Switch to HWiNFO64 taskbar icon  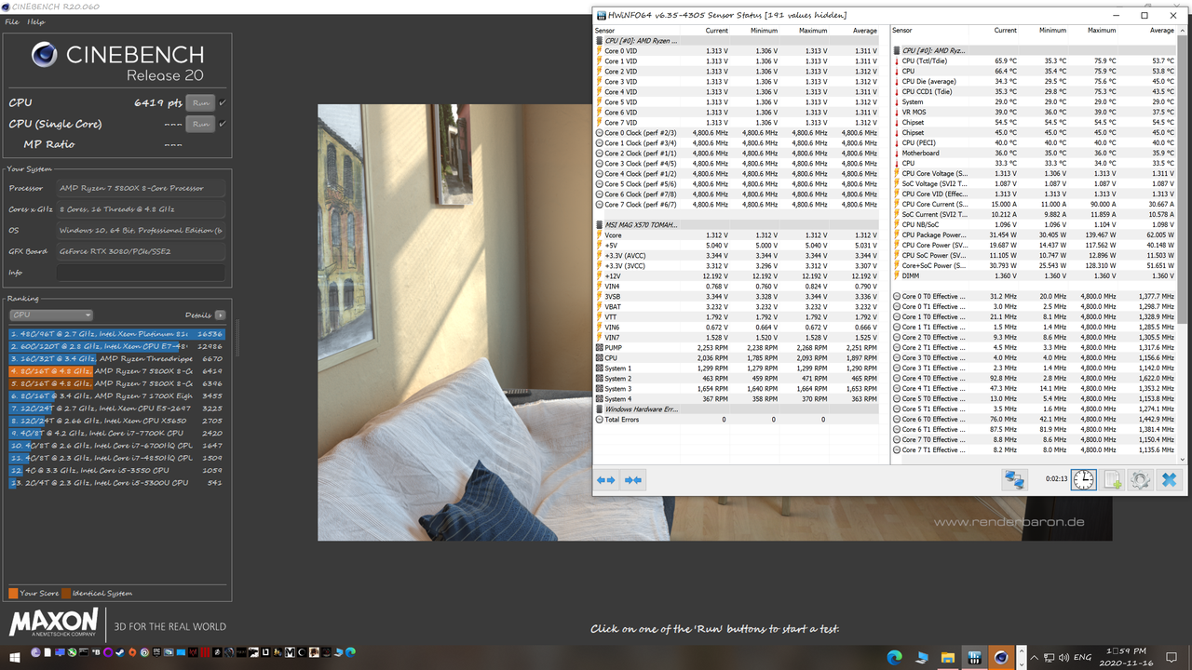pos(974,656)
